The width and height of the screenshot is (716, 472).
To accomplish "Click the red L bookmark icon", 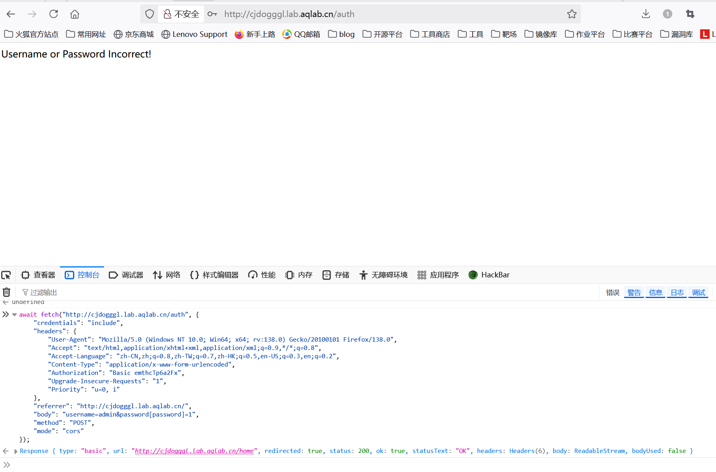I will click(x=704, y=34).
